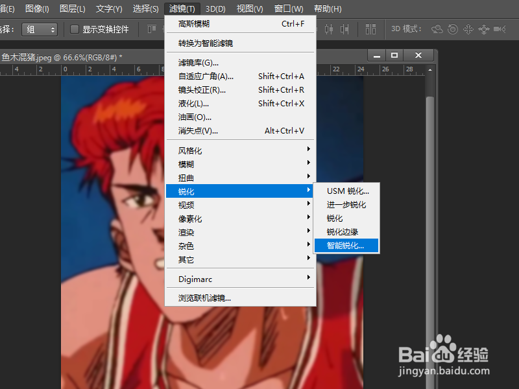
Task: Close the open 滤镜(T) menu
Action: click(x=182, y=8)
